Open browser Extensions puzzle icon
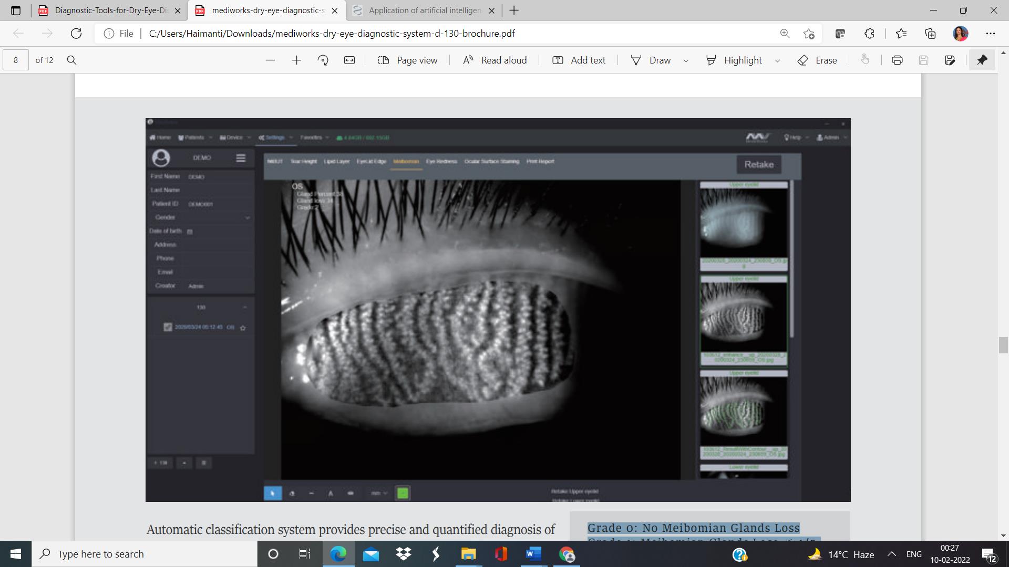Viewport: 1009px width, 567px height. point(869,34)
